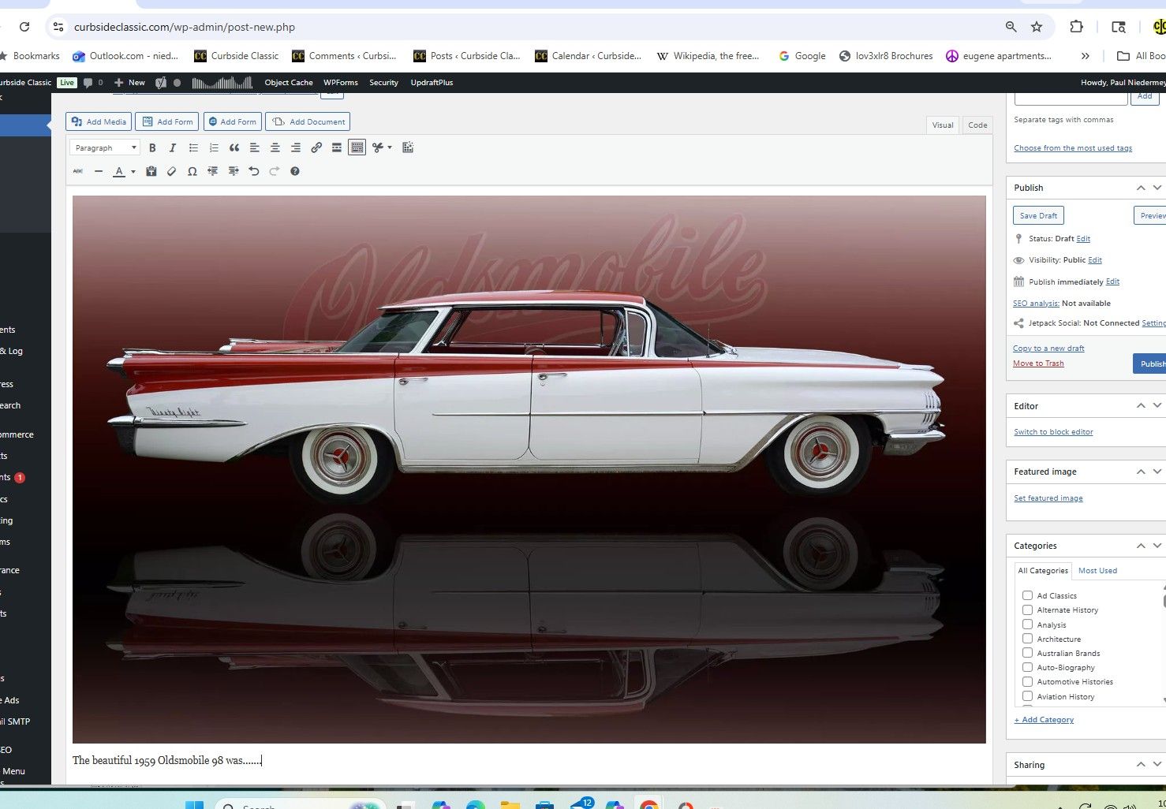This screenshot has height=809, width=1166.
Task: Insert a numbered list
Action: tap(214, 147)
